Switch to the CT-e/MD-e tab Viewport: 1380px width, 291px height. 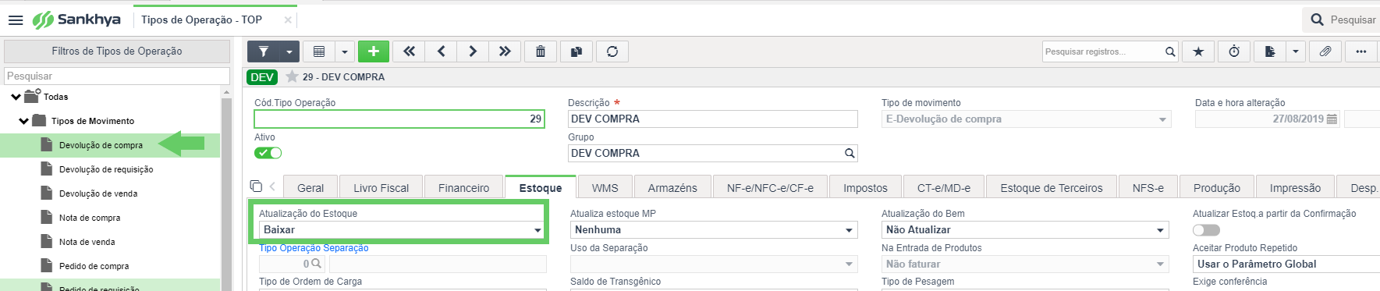point(944,188)
